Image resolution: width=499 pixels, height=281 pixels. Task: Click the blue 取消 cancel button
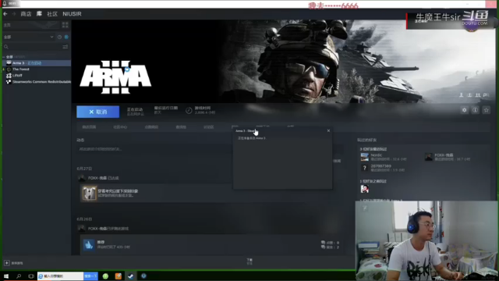tap(98, 112)
